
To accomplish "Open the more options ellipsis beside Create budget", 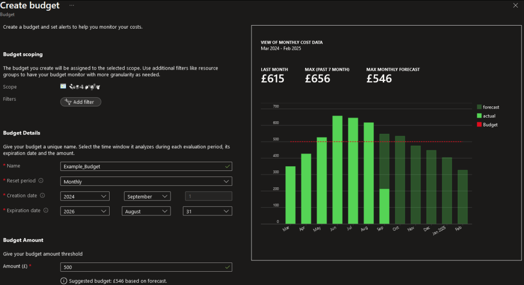I will coord(71,5).
